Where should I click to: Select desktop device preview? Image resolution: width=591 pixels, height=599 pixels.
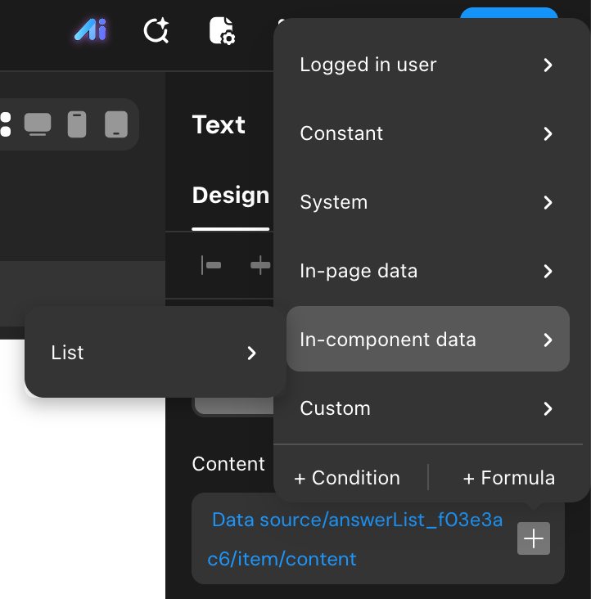tap(38, 124)
